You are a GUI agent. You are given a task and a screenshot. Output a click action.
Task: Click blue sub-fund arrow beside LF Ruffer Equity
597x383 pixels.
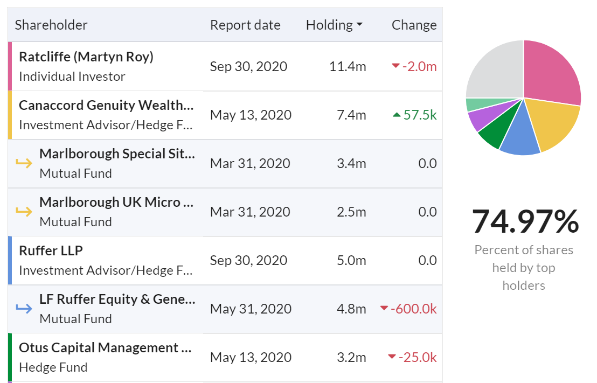pos(24,308)
